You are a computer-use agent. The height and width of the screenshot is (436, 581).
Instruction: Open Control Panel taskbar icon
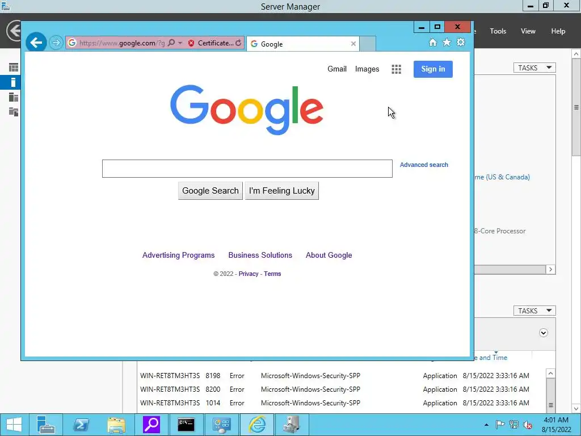221,425
